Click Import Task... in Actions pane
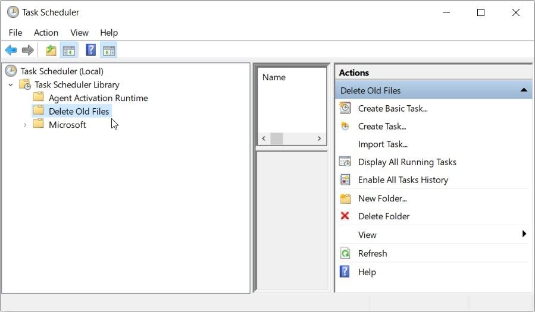 pyautogui.click(x=383, y=144)
